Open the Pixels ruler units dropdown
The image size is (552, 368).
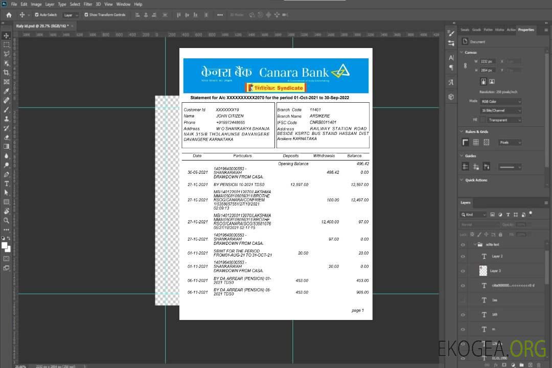[x=510, y=143]
